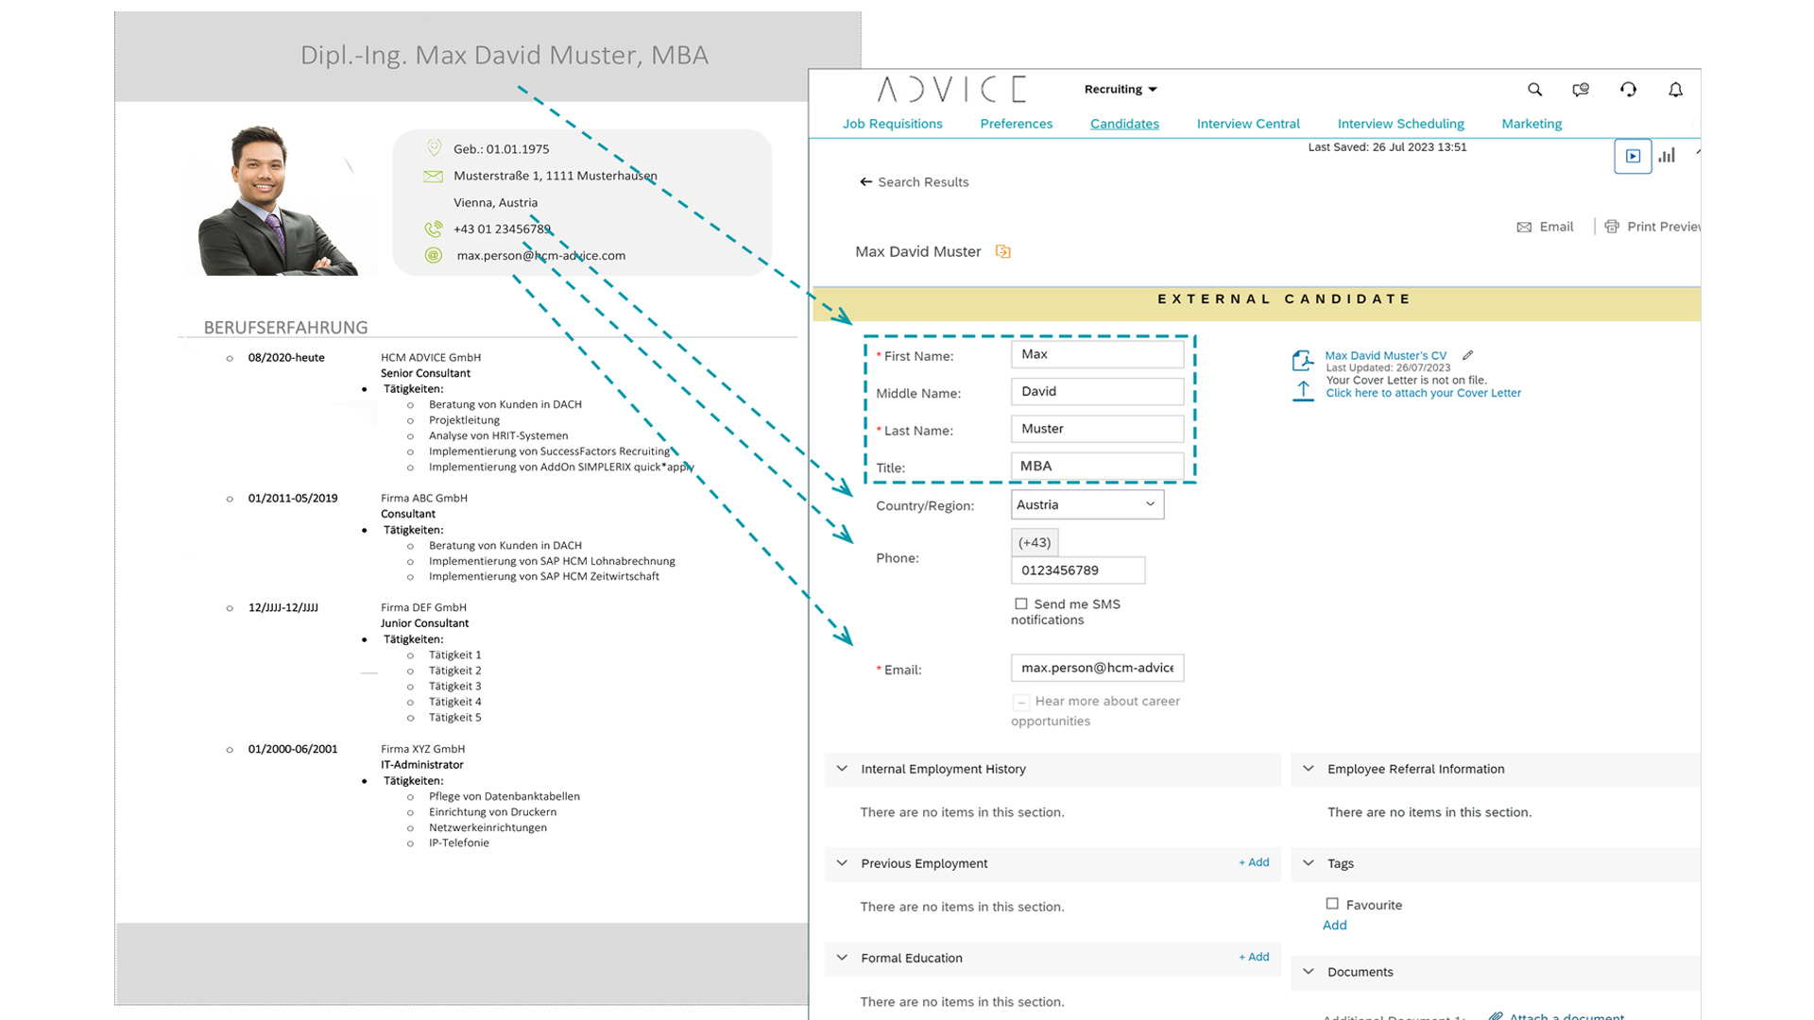This screenshot has width=1814, height=1020.
Task: Click the play video icon button
Action: (1633, 156)
